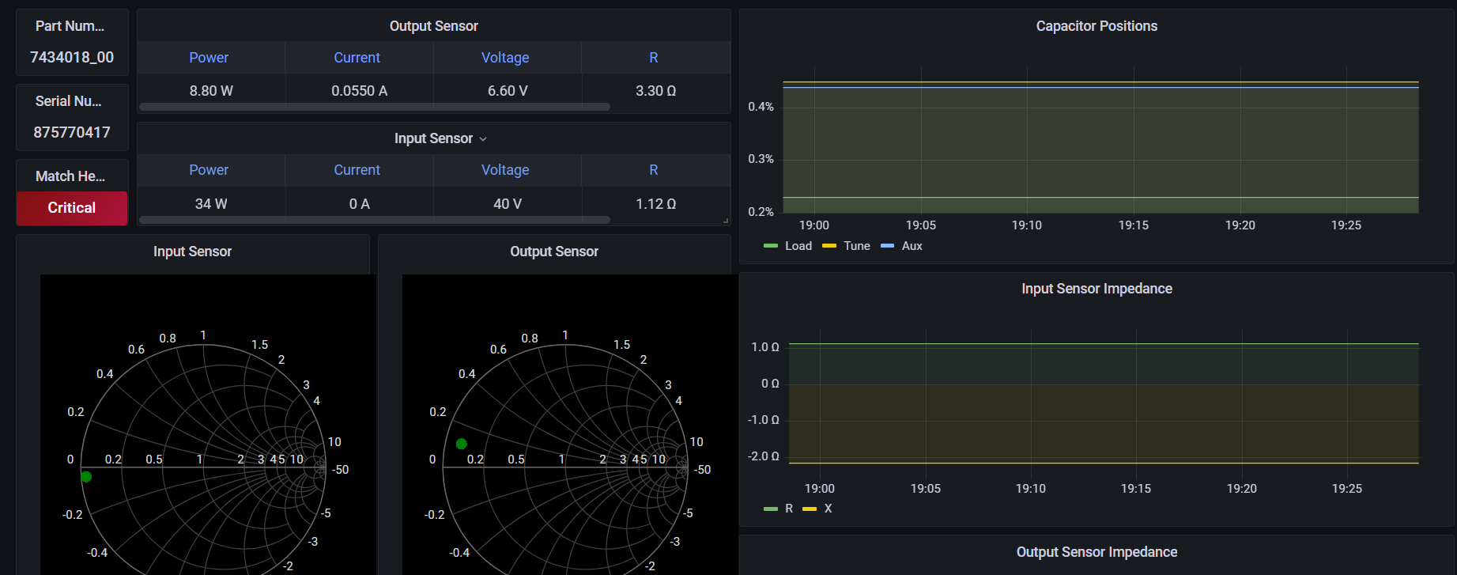Click the Match Health panel title
The image size is (1457, 575).
click(x=70, y=176)
